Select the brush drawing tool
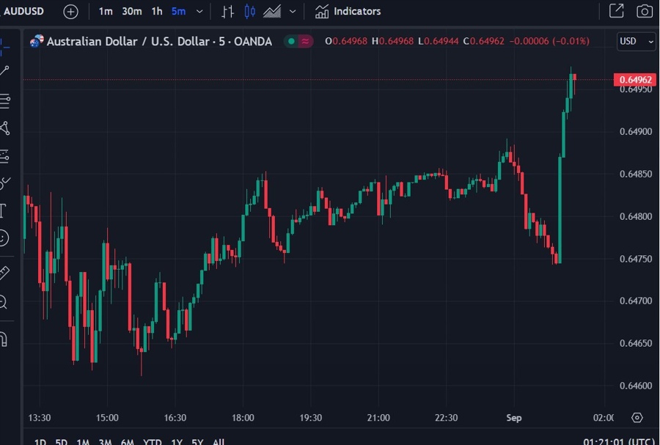Image resolution: width=660 pixels, height=445 pixels. pyautogui.click(x=4, y=183)
